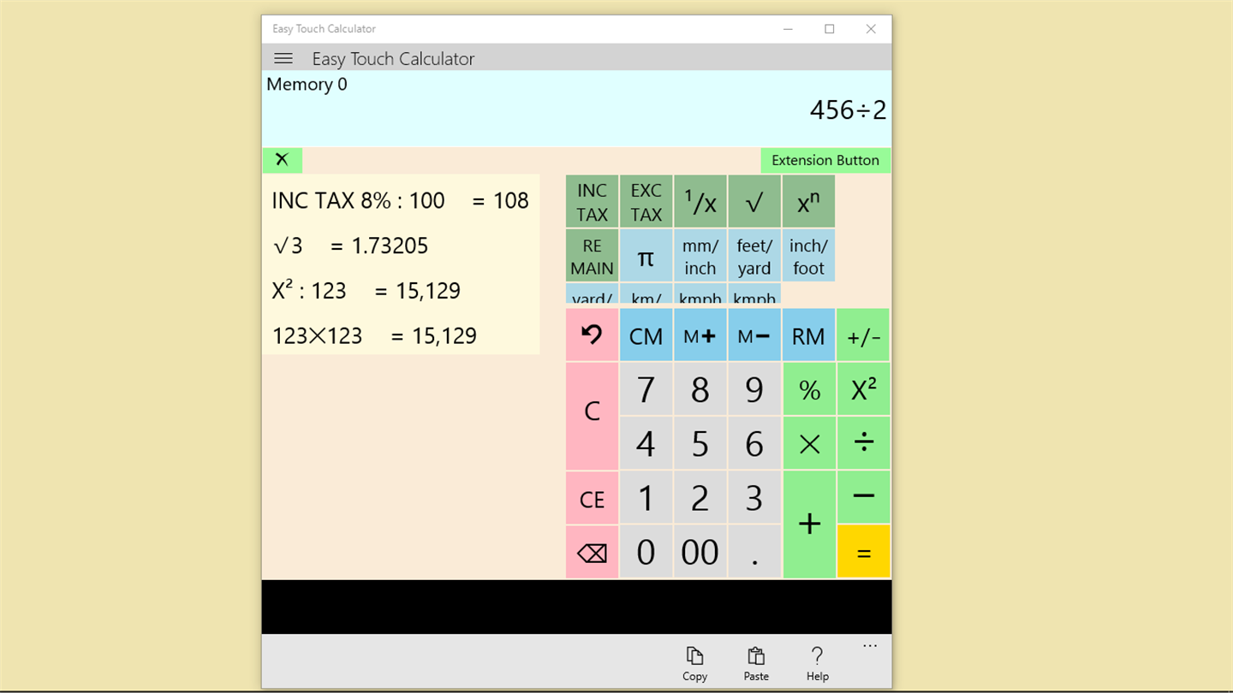Tap the multiply operator key
Image resolution: width=1233 pixels, height=693 pixels.
(x=809, y=443)
